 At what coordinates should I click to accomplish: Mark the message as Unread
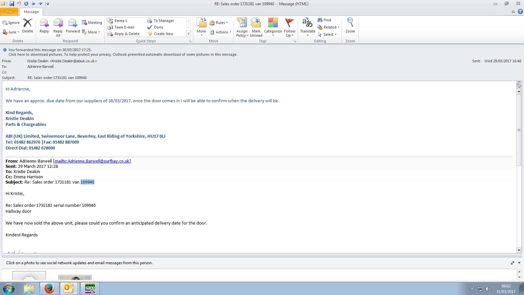click(x=256, y=28)
